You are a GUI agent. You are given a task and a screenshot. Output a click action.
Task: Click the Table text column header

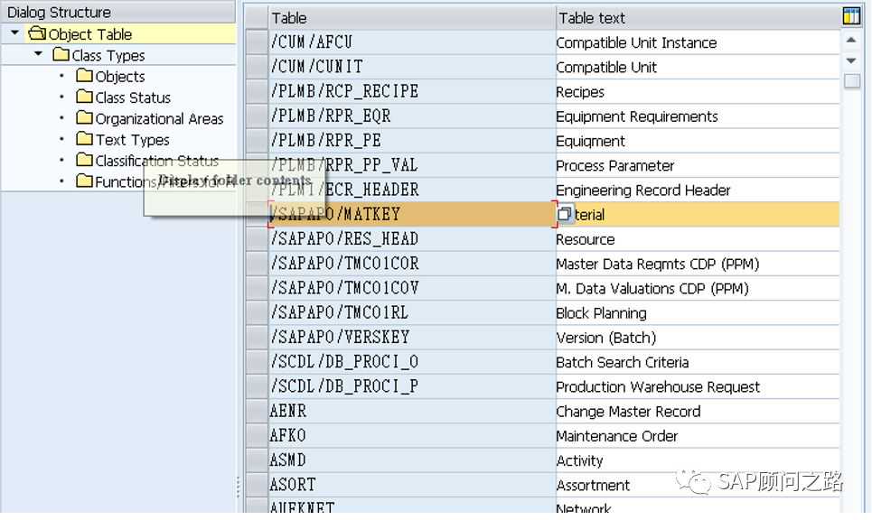point(696,17)
